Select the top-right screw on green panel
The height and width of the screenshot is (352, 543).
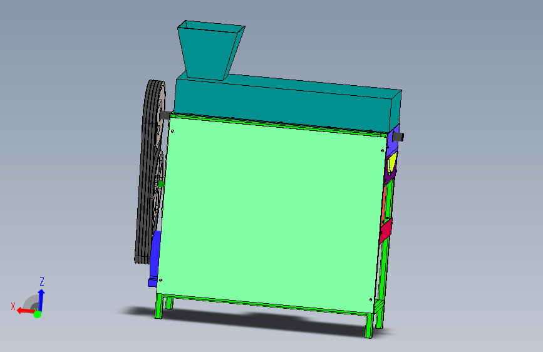[382, 151]
